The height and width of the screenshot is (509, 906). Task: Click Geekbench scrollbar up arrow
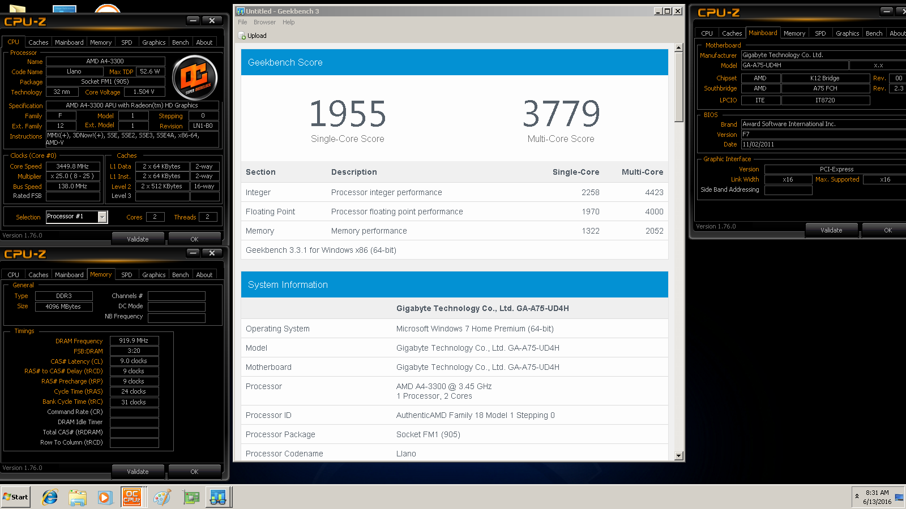point(679,48)
